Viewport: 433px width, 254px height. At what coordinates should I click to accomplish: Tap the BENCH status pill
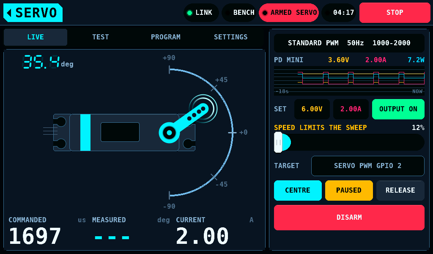click(x=239, y=13)
